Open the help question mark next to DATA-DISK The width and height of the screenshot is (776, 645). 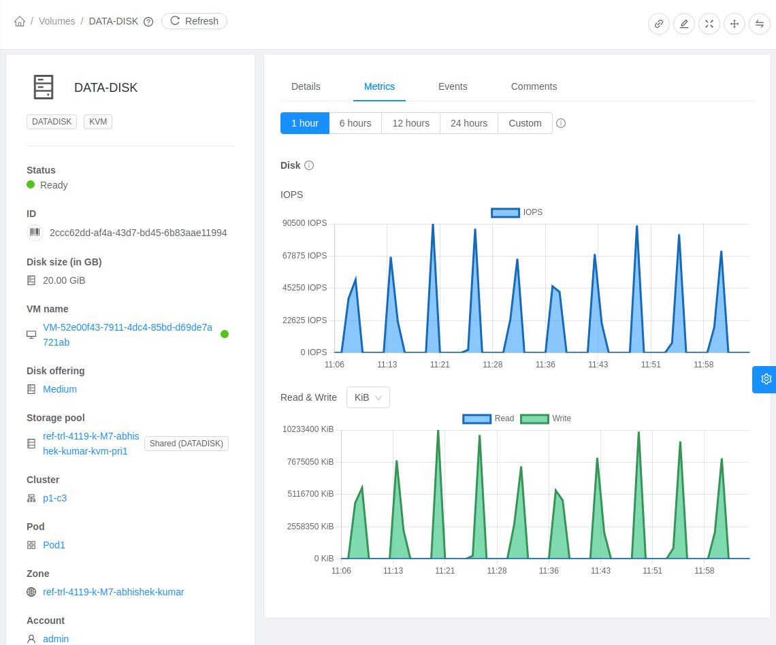(x=148, y=21)
